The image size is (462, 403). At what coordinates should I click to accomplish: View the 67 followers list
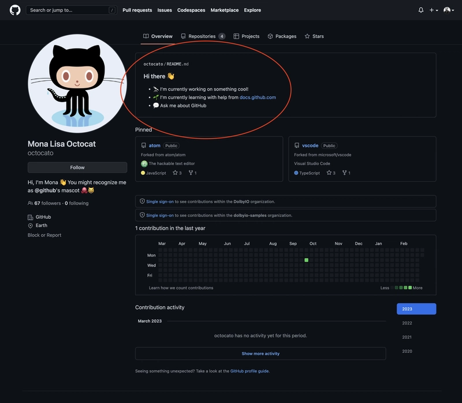(47, 203)
